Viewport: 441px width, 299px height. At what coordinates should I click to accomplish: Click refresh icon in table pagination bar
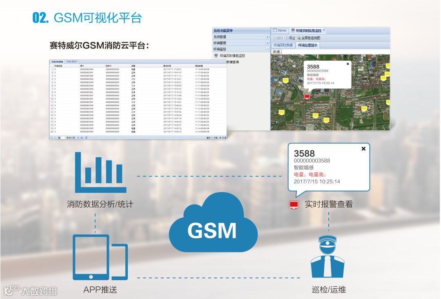[86, 138]
